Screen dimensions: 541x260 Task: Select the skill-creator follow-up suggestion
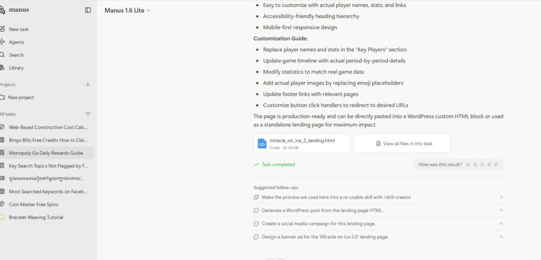coord(336,197)
